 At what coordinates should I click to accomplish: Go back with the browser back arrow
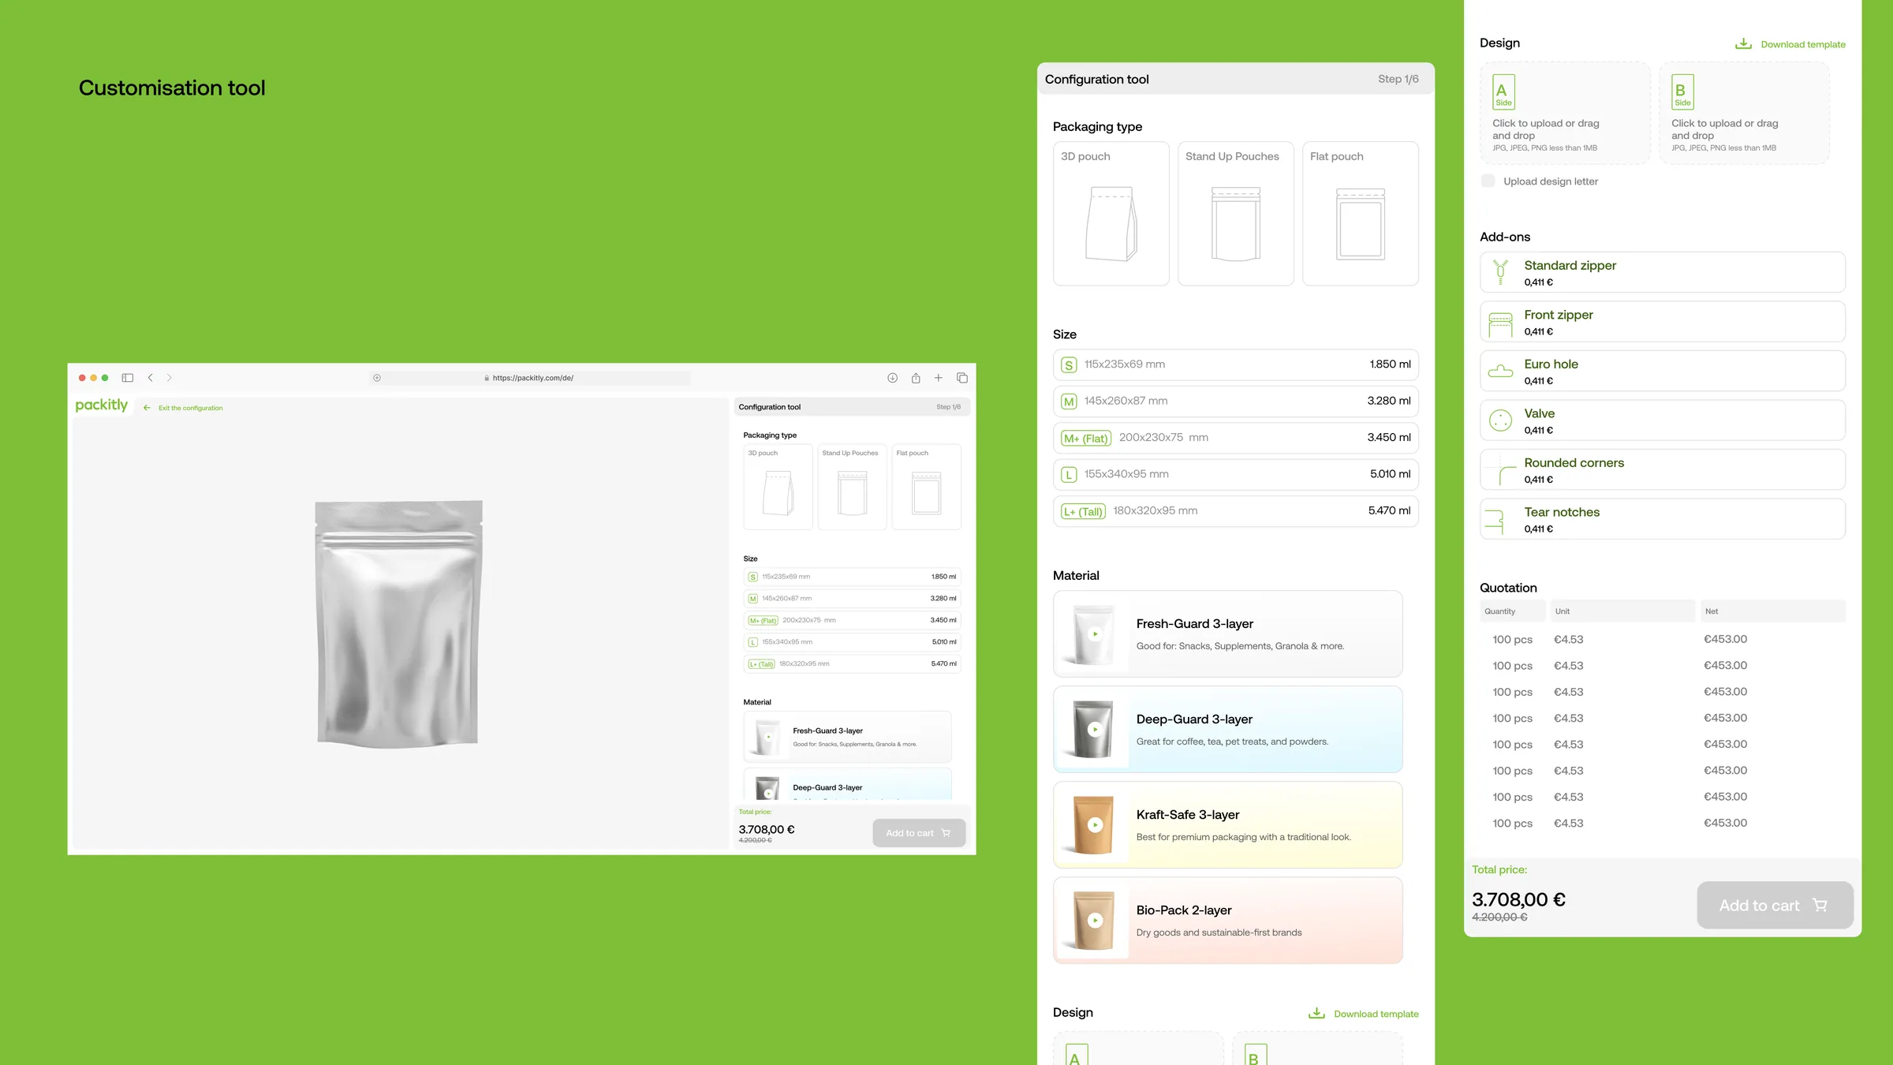pyautogui.click(x=151, y=378)
